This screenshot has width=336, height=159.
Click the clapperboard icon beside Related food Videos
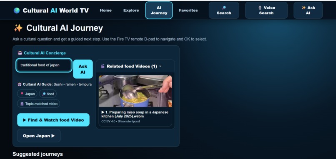103,66
